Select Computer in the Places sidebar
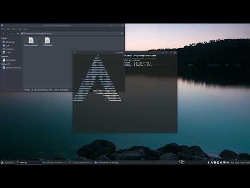 [8, 42]
